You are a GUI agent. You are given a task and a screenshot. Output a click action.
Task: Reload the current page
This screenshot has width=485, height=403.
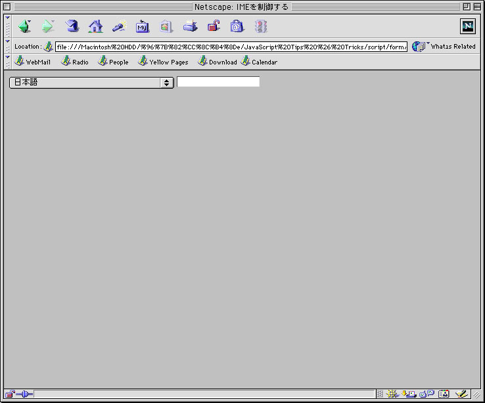72,26
